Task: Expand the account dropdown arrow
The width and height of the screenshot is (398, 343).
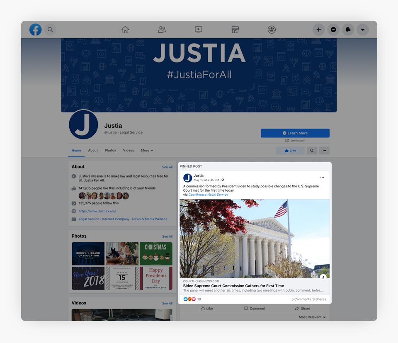Action: coord(363,29)
